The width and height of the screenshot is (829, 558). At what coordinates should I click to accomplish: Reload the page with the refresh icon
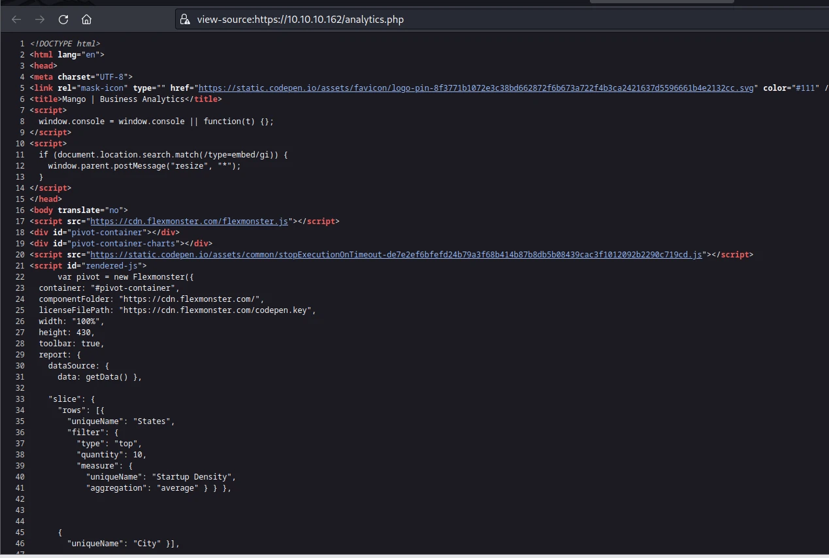point(63,19)
